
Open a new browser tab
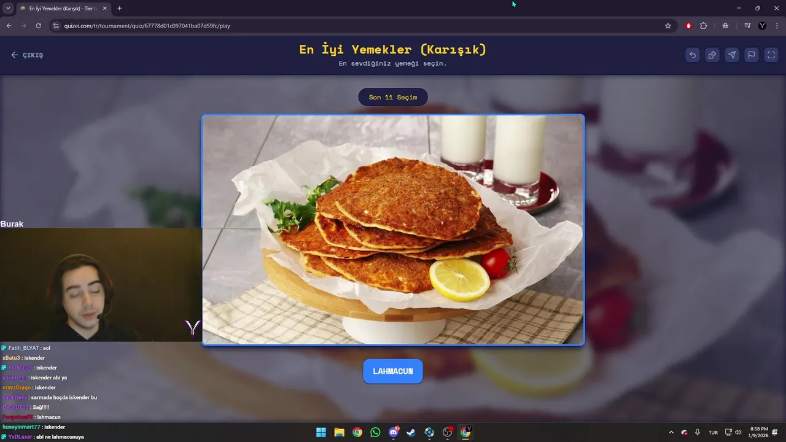click(x=119, y=9)
